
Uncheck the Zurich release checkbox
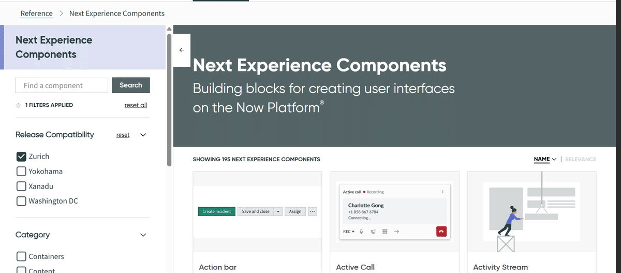(x=21, y=156)
